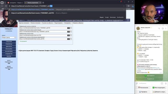Click the Yandex browser menu logo icon
Screen dimensions: 168x94
coord(2,3)
